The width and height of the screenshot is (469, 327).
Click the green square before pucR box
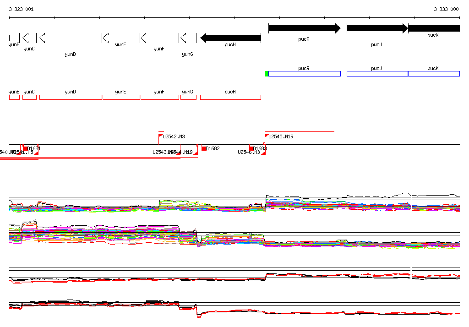[x=267, y=74]
